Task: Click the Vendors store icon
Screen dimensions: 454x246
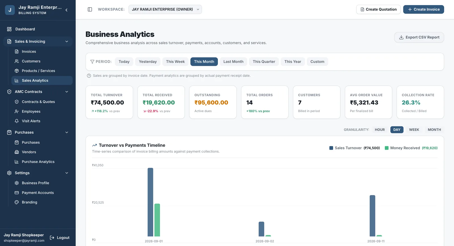Action: (17, 152)
